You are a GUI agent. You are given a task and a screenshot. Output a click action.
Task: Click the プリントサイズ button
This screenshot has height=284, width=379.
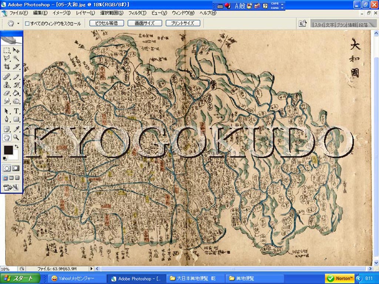click(183, 23)
